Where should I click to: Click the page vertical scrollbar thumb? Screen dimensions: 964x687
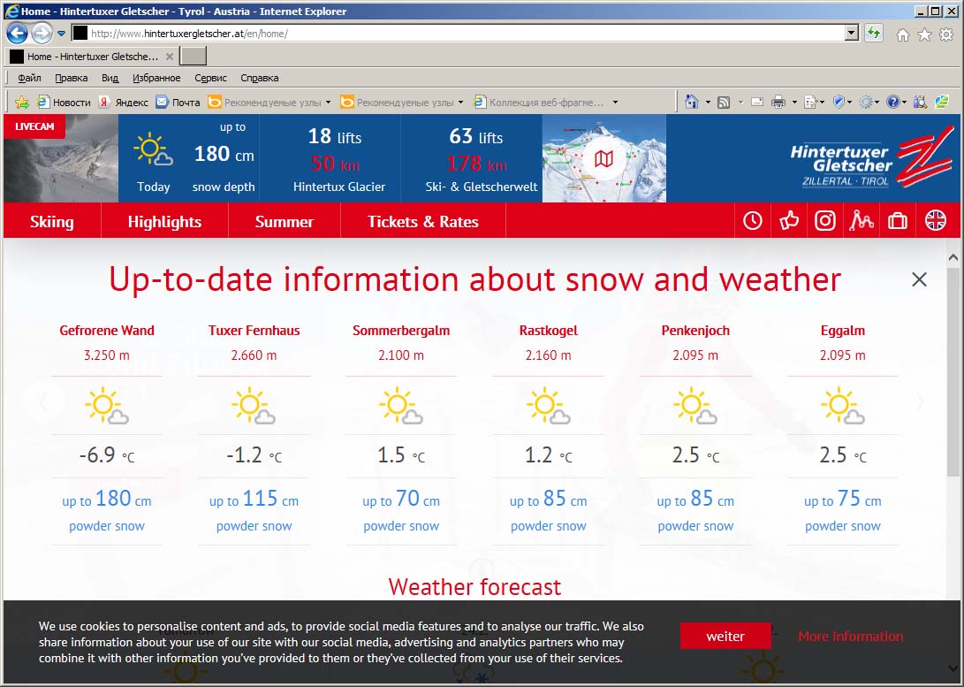point(953,370)
